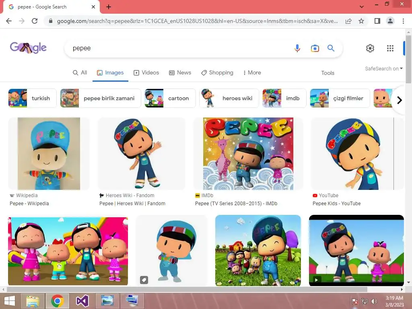This screenshot has height=309, width=412.
Task: Click the Google doodle logo
Action: tap(29, 48)
